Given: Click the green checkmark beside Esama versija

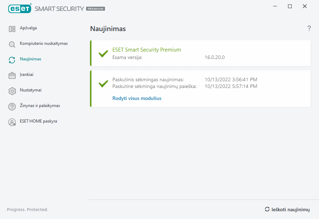Looking at the screenshot, I should [103, 54].
